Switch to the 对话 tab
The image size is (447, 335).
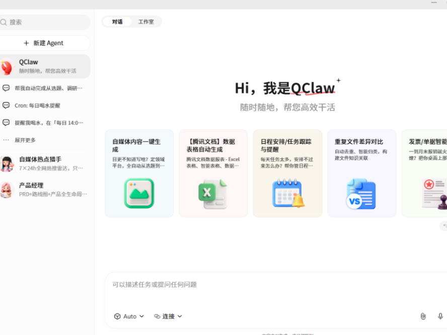tap(117, 22)
